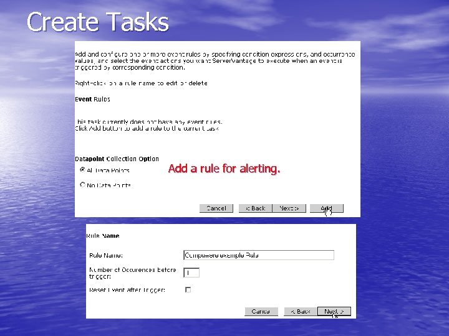Screen dimensions: 449x336
Task: Click Next in the Rule Name dialog
Action: (x=334, y=312)
